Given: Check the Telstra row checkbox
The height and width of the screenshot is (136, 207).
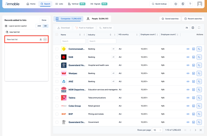Looking at the screenshot, I should [57, 98].
